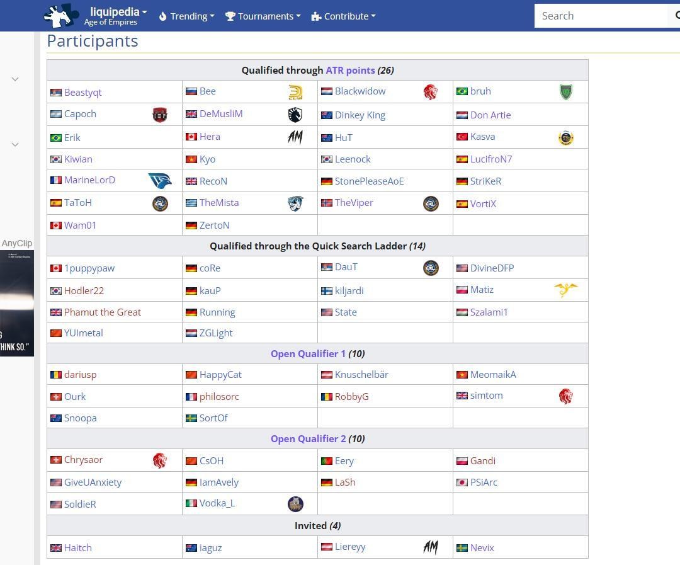Open Hera's player page

(x=210, y=137)
